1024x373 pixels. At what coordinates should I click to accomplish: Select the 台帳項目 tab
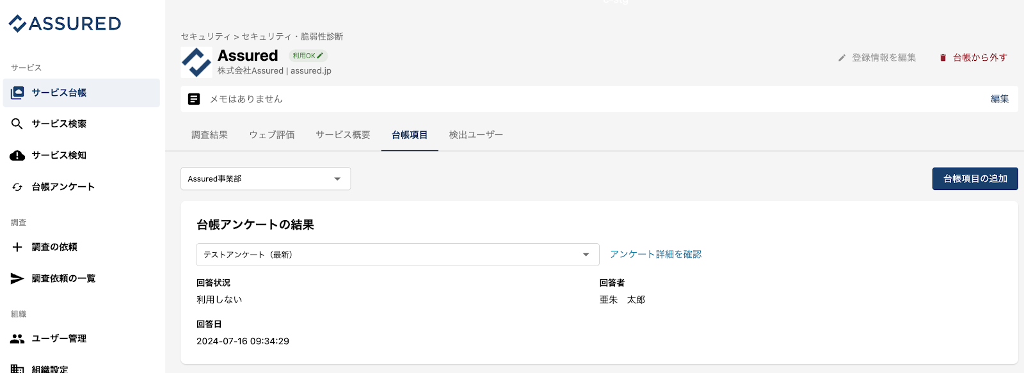tap(410, 135)
